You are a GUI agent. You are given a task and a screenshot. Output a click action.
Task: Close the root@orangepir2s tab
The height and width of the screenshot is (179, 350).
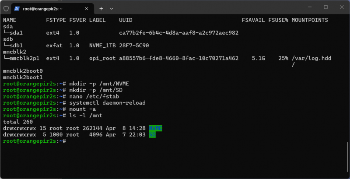tap(87, 8)
